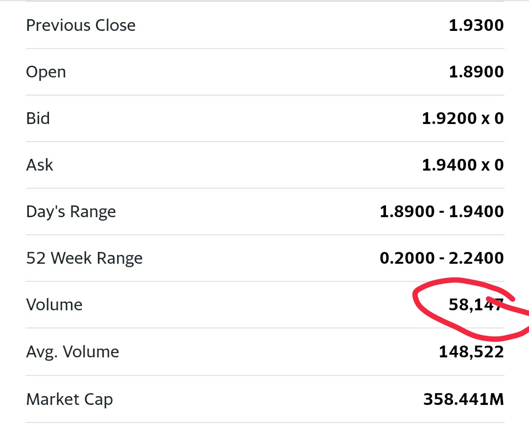Select the Open value 1.8900

point(477,72)
